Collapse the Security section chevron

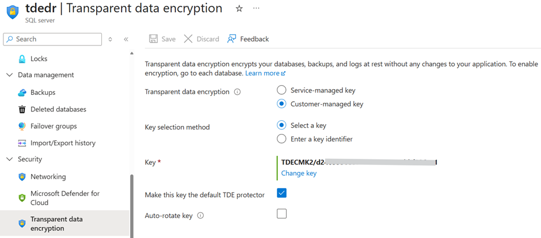point(9,159)
